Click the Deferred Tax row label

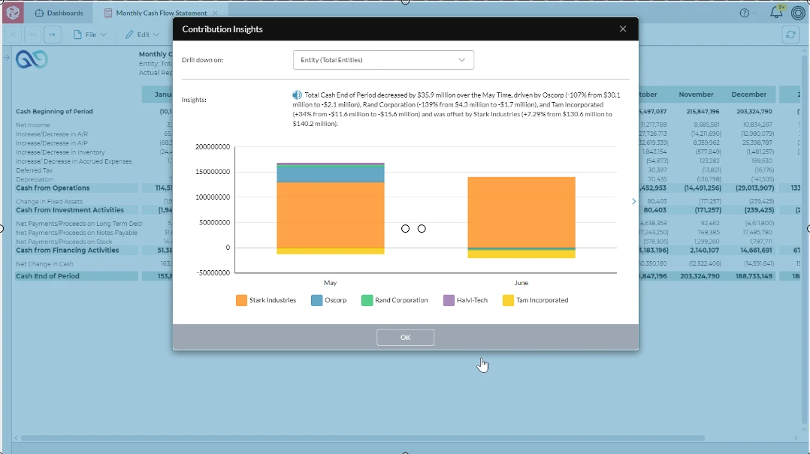34,170
